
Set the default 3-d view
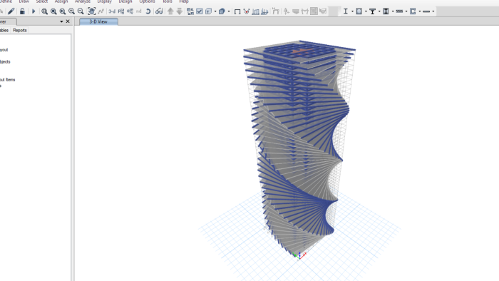(112, 11)
